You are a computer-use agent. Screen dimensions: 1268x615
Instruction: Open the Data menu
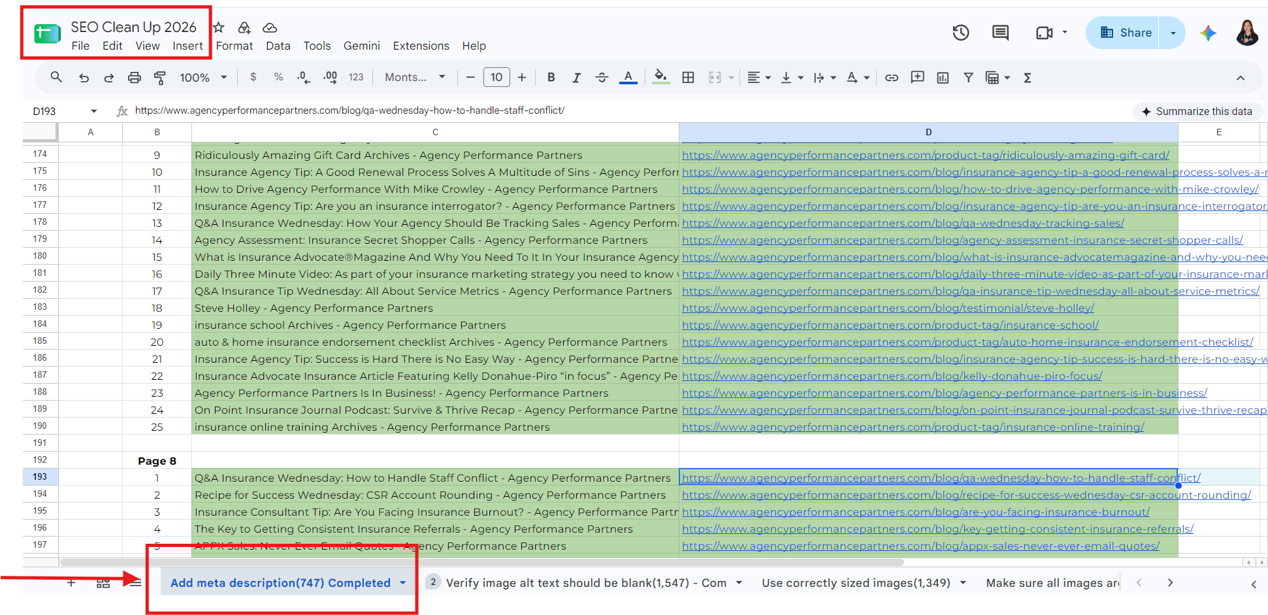pos(278,46)
